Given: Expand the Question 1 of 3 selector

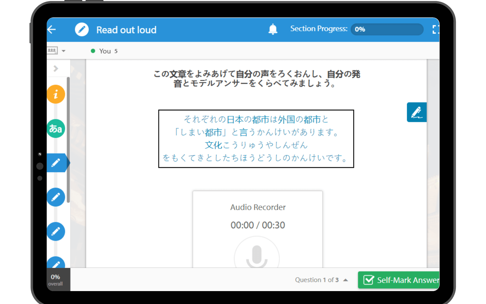Looking at the screenshot, I should pyautogui.click(x=346, y=280).
